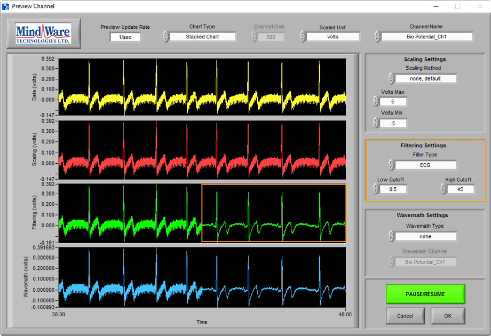Open the Chart Type dropdown showing Stacked Chart
The height and width of the screenshot is (336, 491).
tap(202, 36)
